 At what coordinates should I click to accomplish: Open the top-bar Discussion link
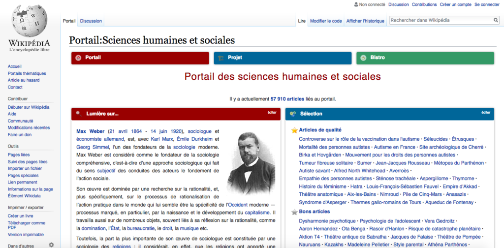[x=399, y=4]
